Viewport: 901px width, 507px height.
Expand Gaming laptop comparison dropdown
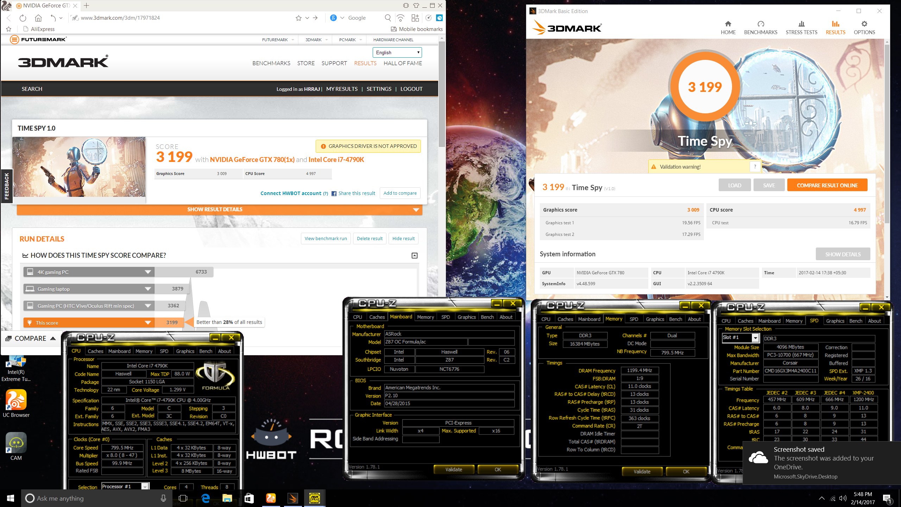(x=148, y=289)
